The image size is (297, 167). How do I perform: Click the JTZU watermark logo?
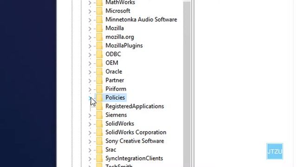click(x=275, y=151)
